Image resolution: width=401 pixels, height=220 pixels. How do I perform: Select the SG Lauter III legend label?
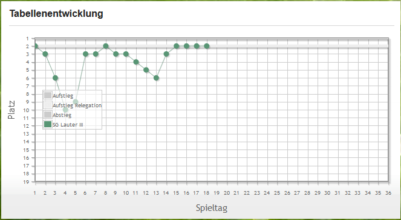(68, 125)
